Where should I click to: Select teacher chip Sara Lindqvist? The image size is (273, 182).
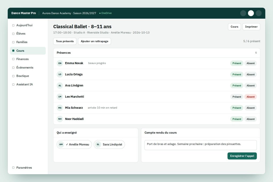(109, 144)
